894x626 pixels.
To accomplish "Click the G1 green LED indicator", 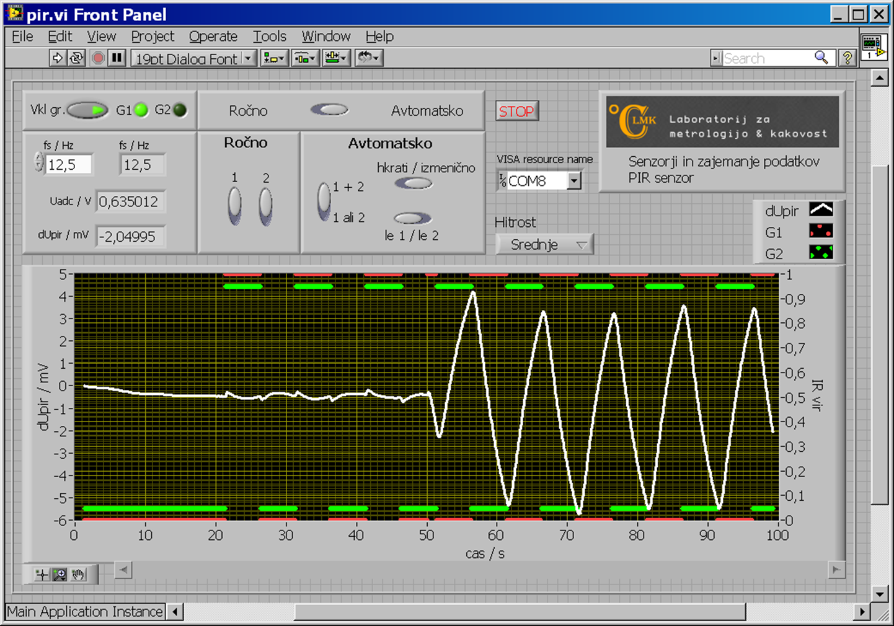I will pyautogui.click(x=141, y=110).
